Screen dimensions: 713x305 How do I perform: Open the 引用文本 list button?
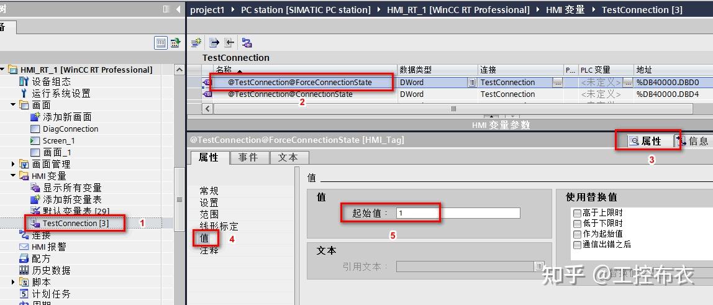pyautogui.click(x=539, y=266)
